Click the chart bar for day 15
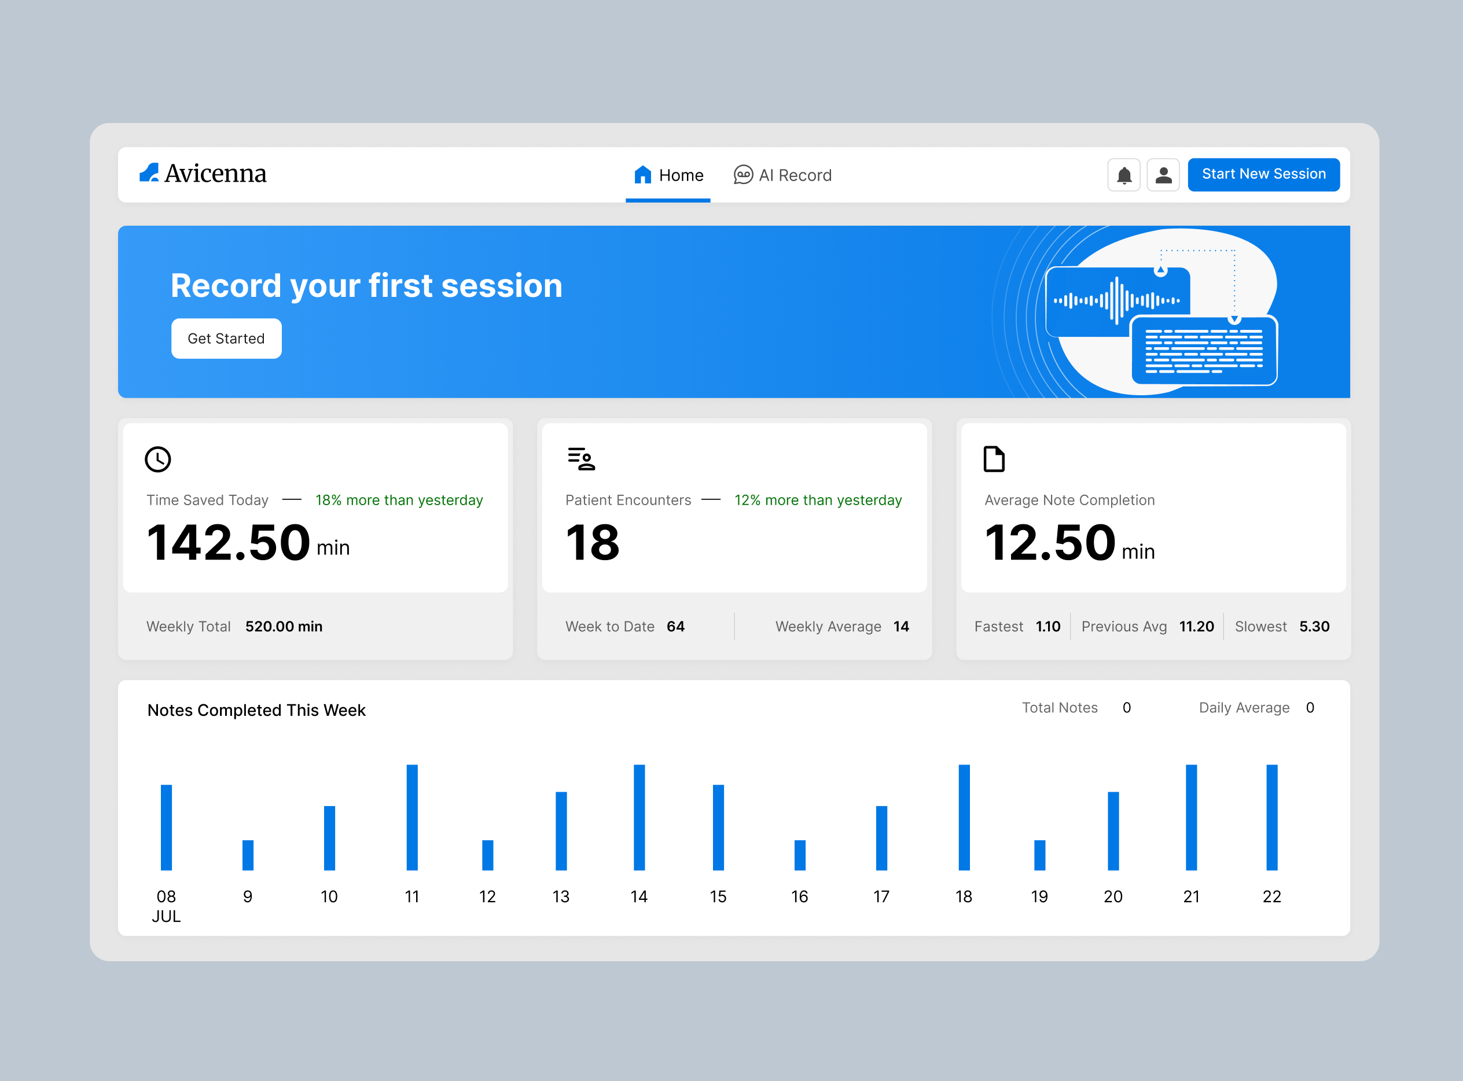The width and height of the screenshot is (1463, 1081). tap(718, 827)
